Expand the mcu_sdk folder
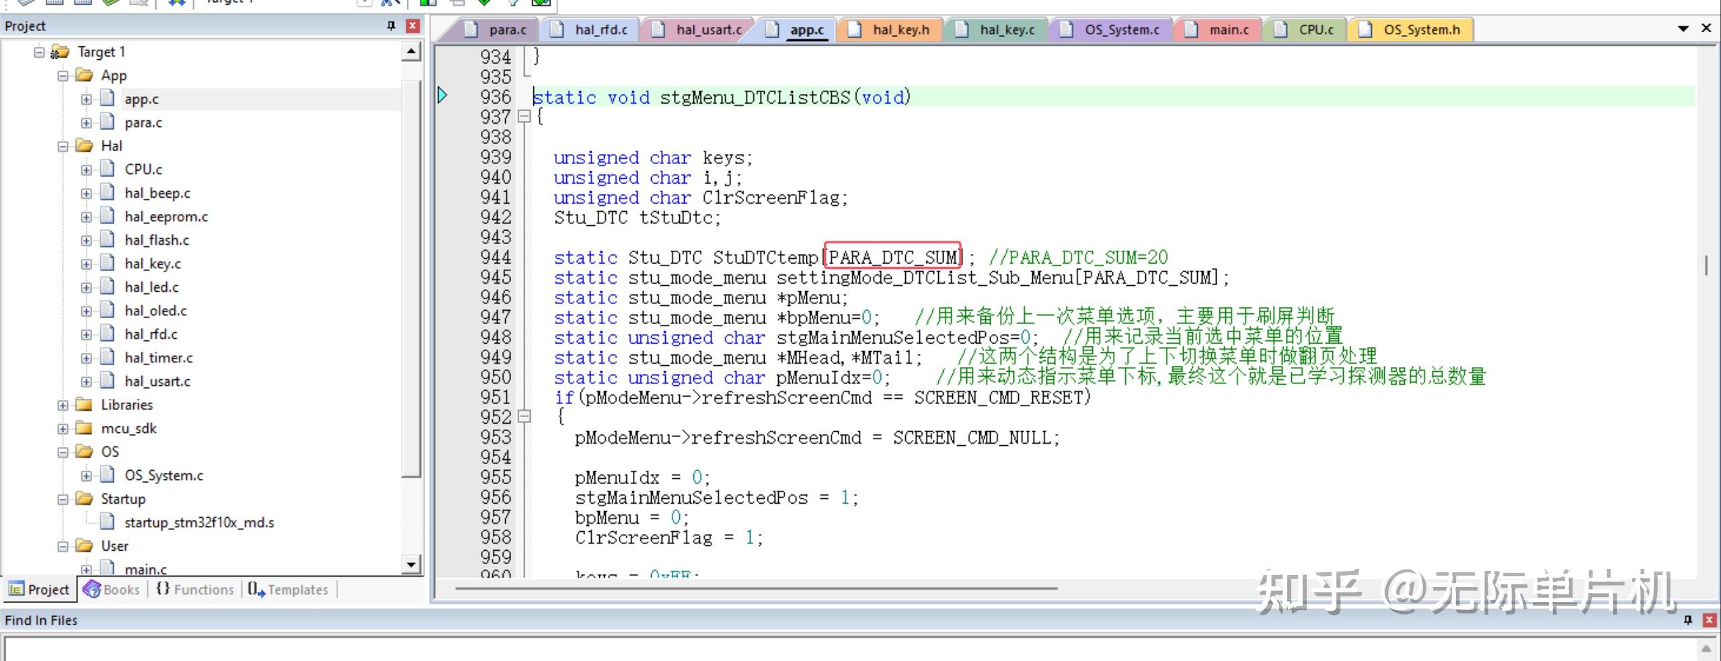The width and height of the screenshot is (1721, 661). click(x=63, y=428)
